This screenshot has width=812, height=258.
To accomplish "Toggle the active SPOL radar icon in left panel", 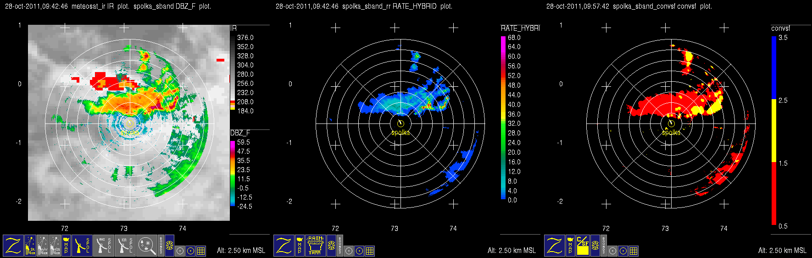I will tap(82, 246).
